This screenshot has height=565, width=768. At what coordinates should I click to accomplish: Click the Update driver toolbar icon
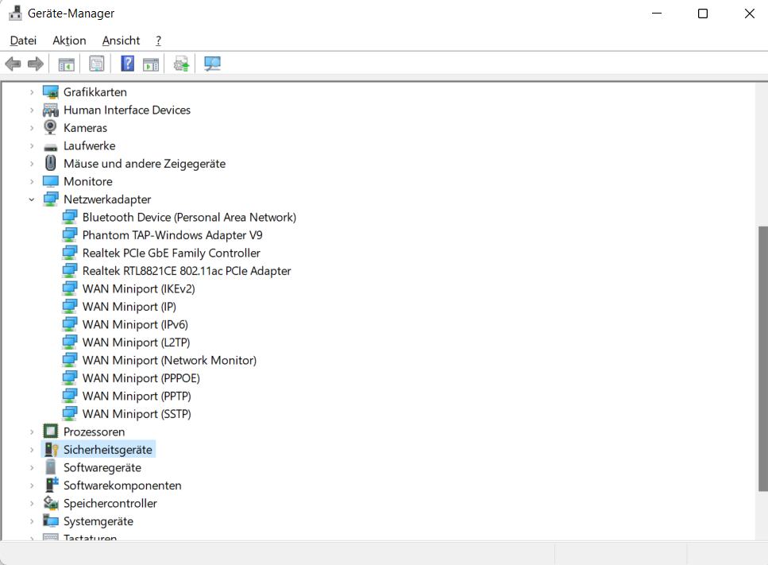pos(181,64)
